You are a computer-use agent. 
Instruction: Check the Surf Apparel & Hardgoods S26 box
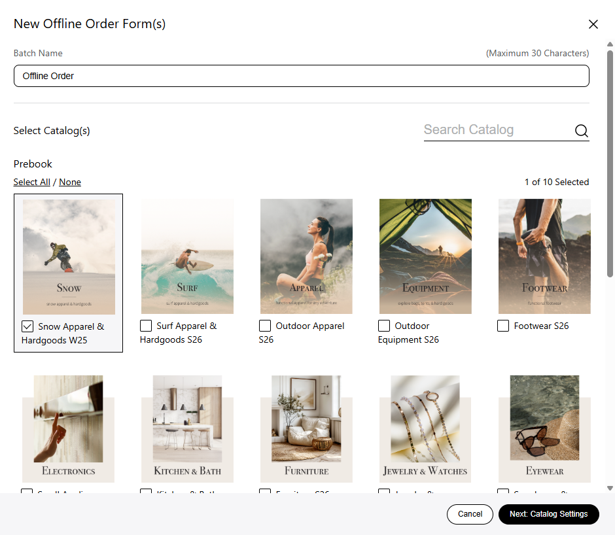(x=146, y=326)
